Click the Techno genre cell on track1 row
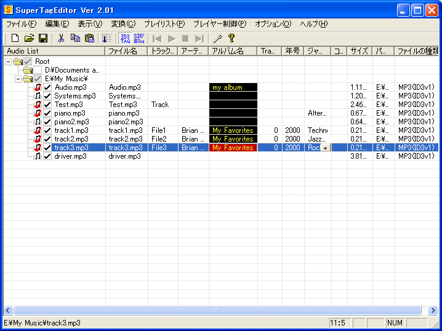 click(x=318, y=130)
